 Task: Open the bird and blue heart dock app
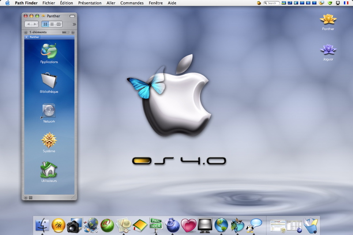[237, 225]
